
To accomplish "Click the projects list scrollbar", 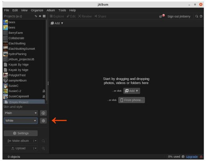I will [x=46, y=60].
